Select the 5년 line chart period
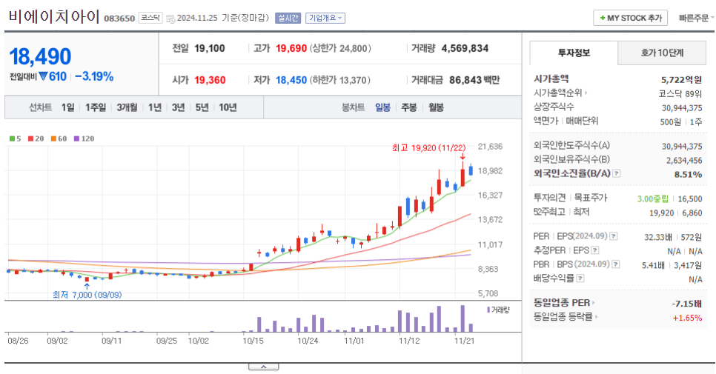Screen dimensions: 716x374 click(202, 107)
